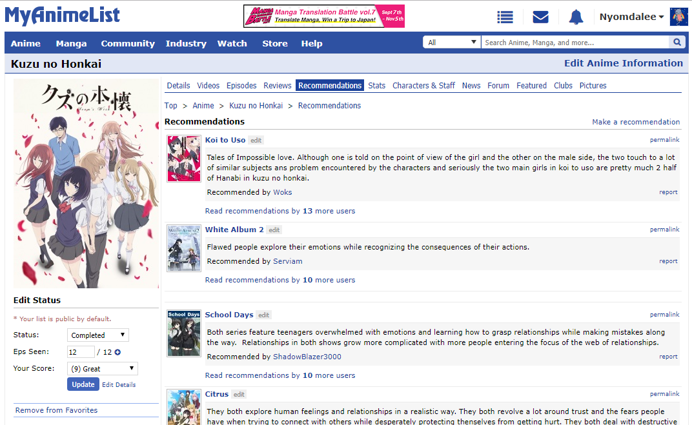Click the search magnifier button

pos(677,43)
